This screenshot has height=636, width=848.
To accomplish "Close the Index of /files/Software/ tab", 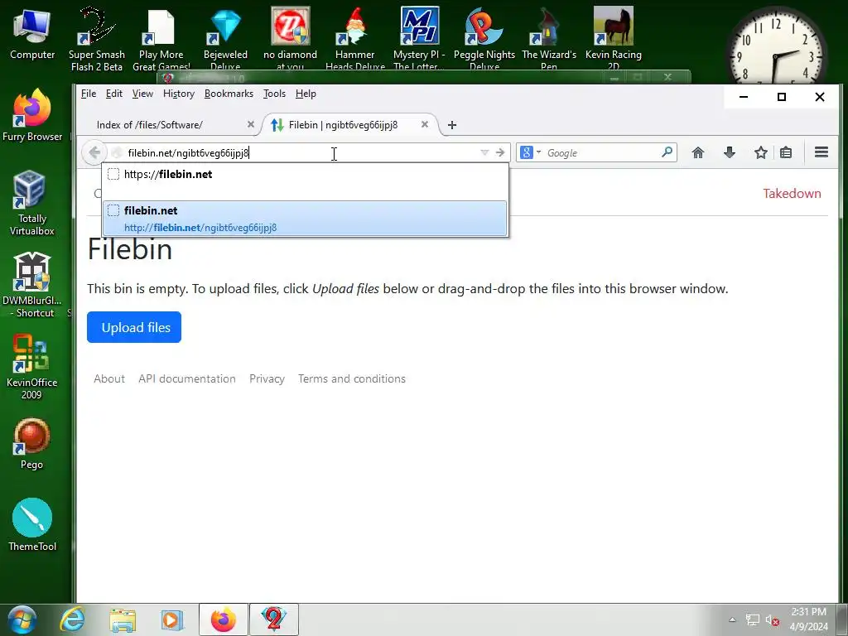I will click(x=250, y=124).
